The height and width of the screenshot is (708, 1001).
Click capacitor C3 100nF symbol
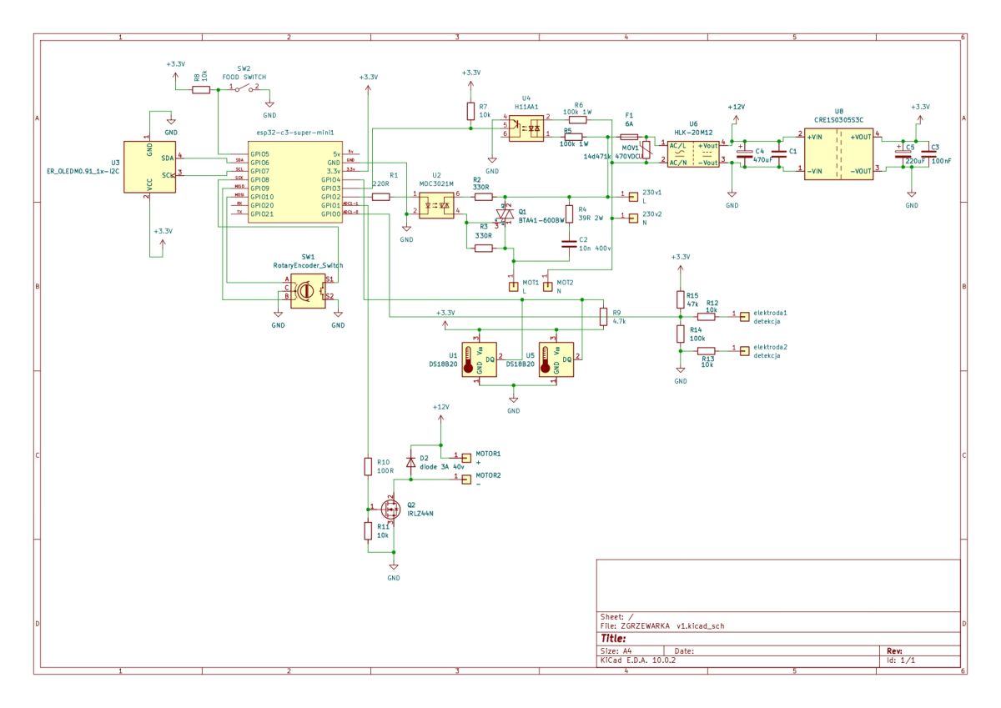pyautogui.click(x=928, y=153)
